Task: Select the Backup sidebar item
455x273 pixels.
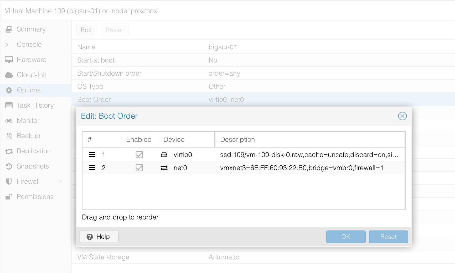Action: pos(28,136)
